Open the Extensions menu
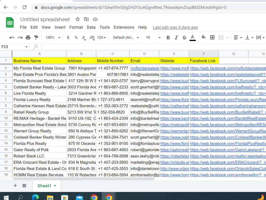The height and width of the screenshot is (200, 266). (124, 27)
